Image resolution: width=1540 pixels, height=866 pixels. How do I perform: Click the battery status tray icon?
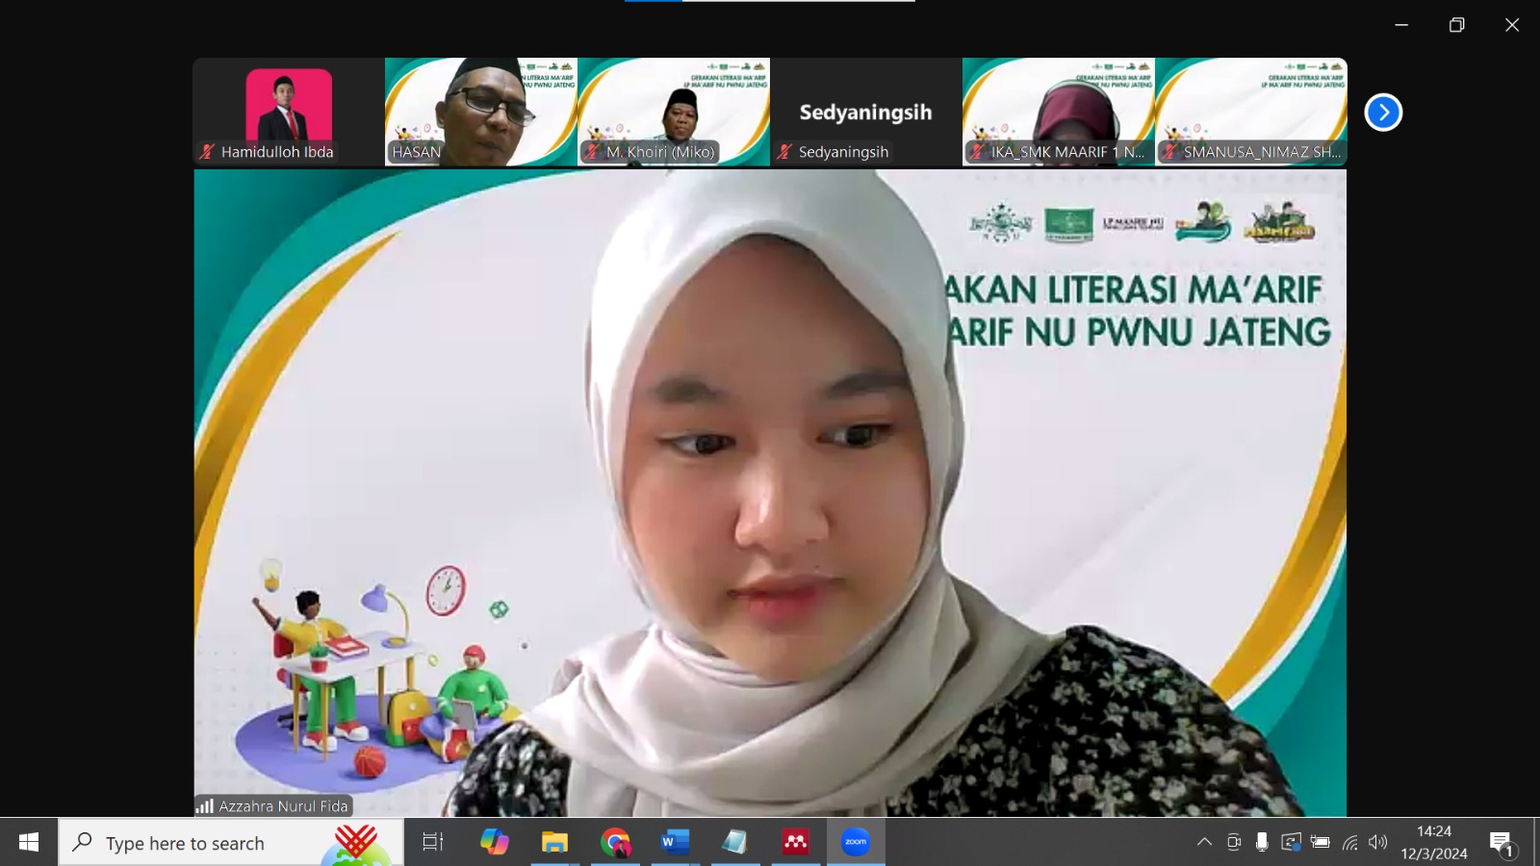(1321, 842)
